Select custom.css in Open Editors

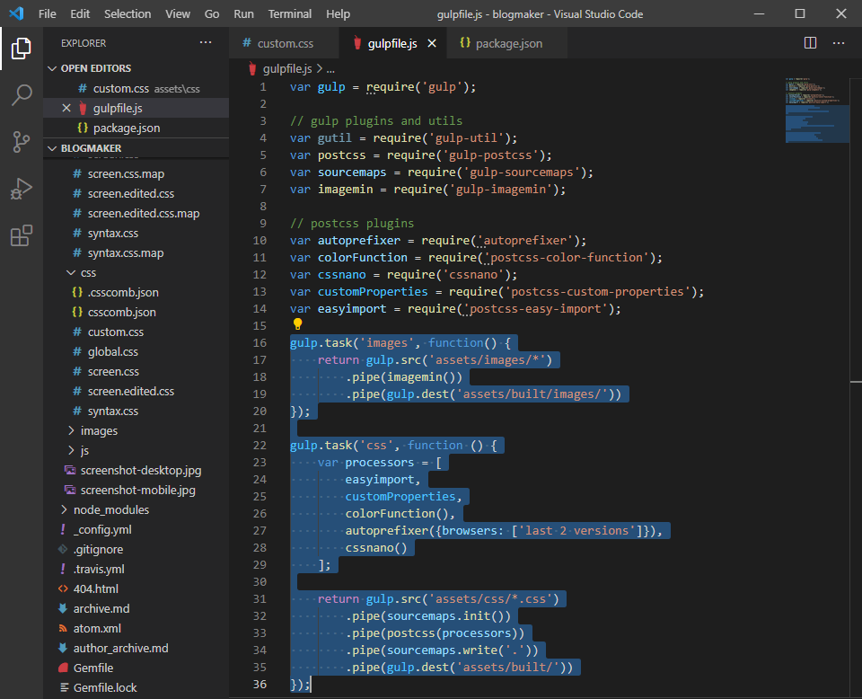136,88
